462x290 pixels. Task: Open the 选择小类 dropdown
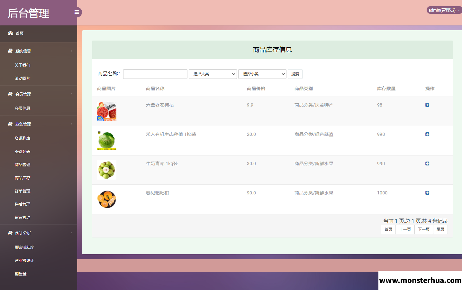262,74
